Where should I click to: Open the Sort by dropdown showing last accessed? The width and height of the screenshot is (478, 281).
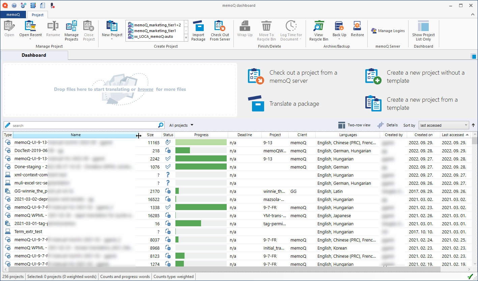coord(444,125)
